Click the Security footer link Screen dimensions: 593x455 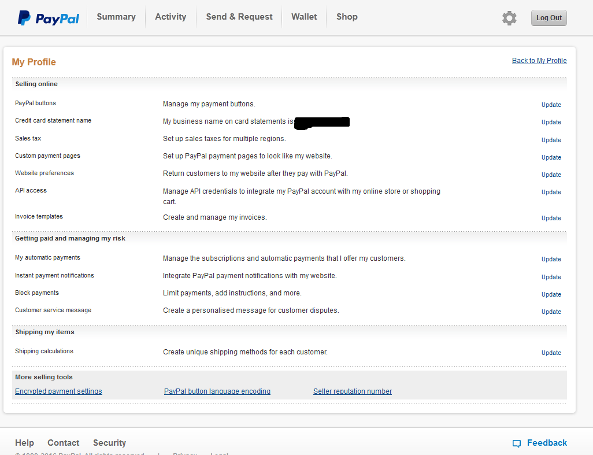pyautogui.click(x=109, y=443)
